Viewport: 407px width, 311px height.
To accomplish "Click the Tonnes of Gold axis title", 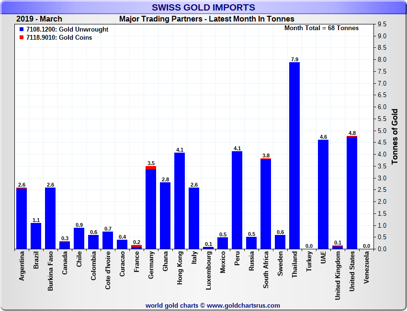I will [x=395, y=136].
